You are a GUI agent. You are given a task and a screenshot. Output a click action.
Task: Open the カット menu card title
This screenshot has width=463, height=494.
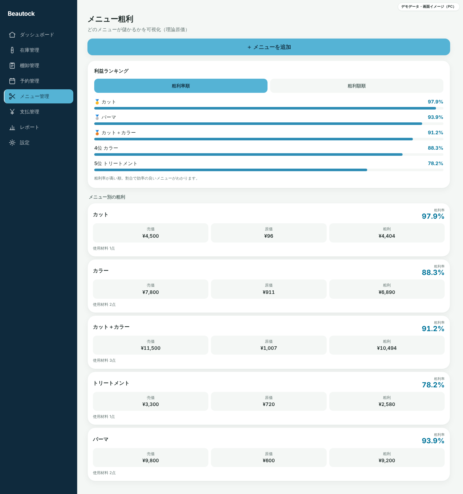point(101,215)
